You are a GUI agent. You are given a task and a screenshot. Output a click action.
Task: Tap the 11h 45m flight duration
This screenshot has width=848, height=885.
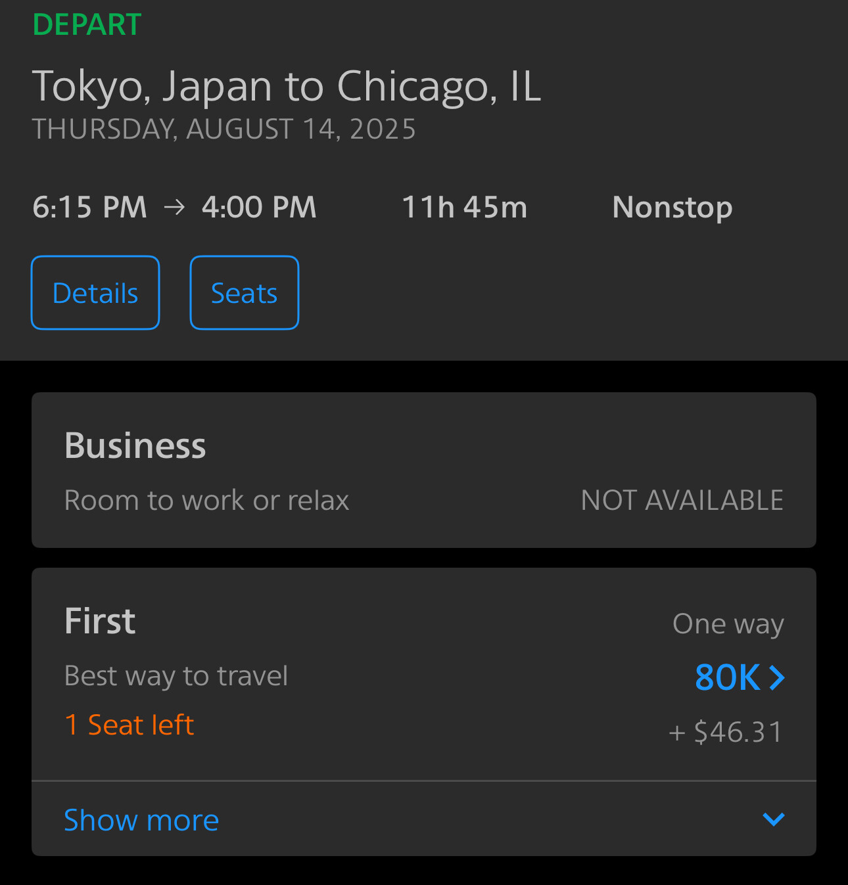[x=464, y=208]
